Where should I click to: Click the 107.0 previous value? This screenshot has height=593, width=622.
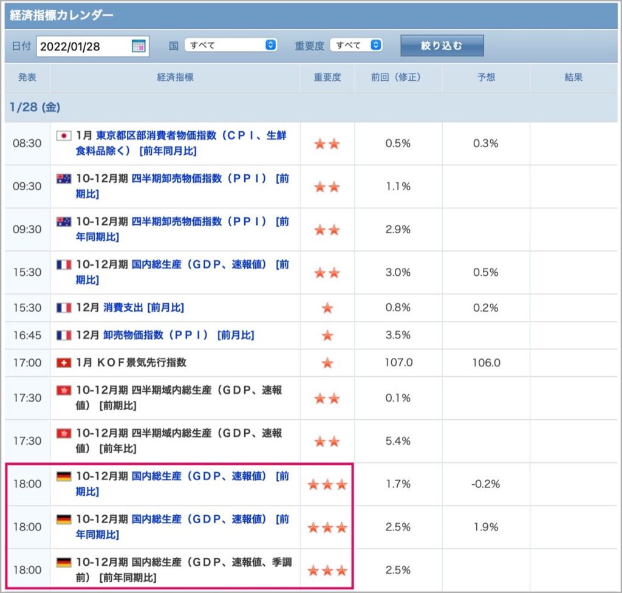click(x=398, y=363)
